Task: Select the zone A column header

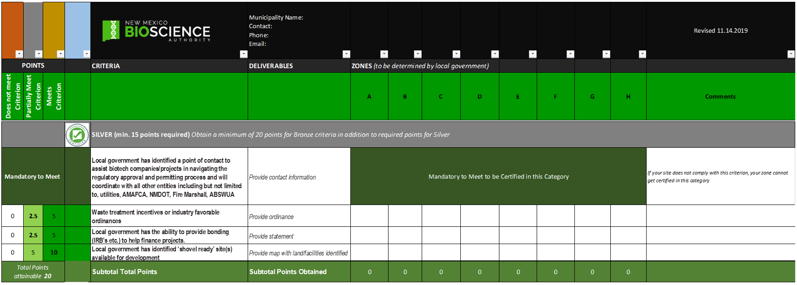Action: (x=369, y=96)
